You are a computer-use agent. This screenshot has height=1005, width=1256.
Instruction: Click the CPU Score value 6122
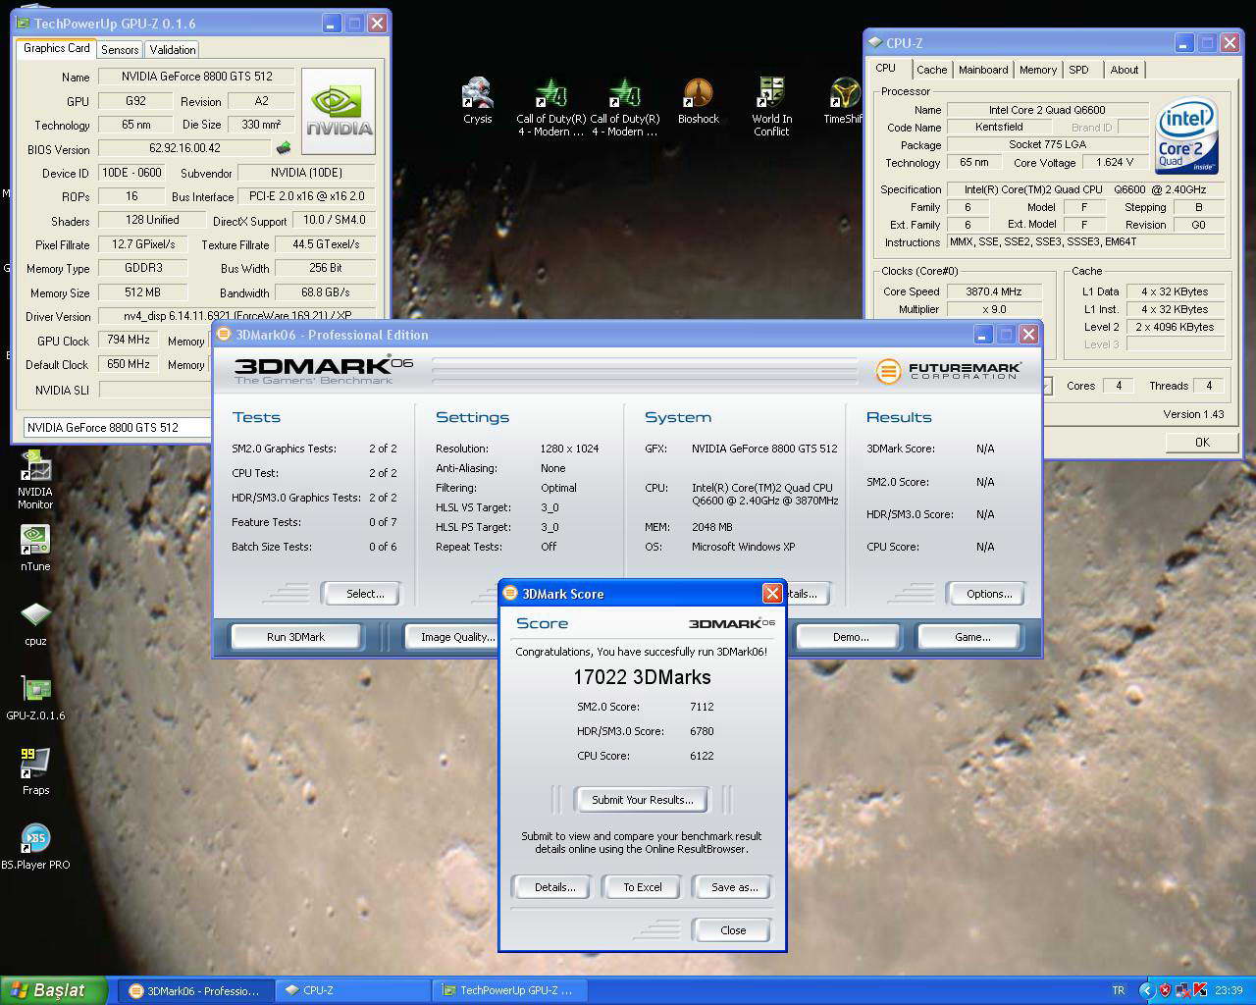tap(701, 756)
